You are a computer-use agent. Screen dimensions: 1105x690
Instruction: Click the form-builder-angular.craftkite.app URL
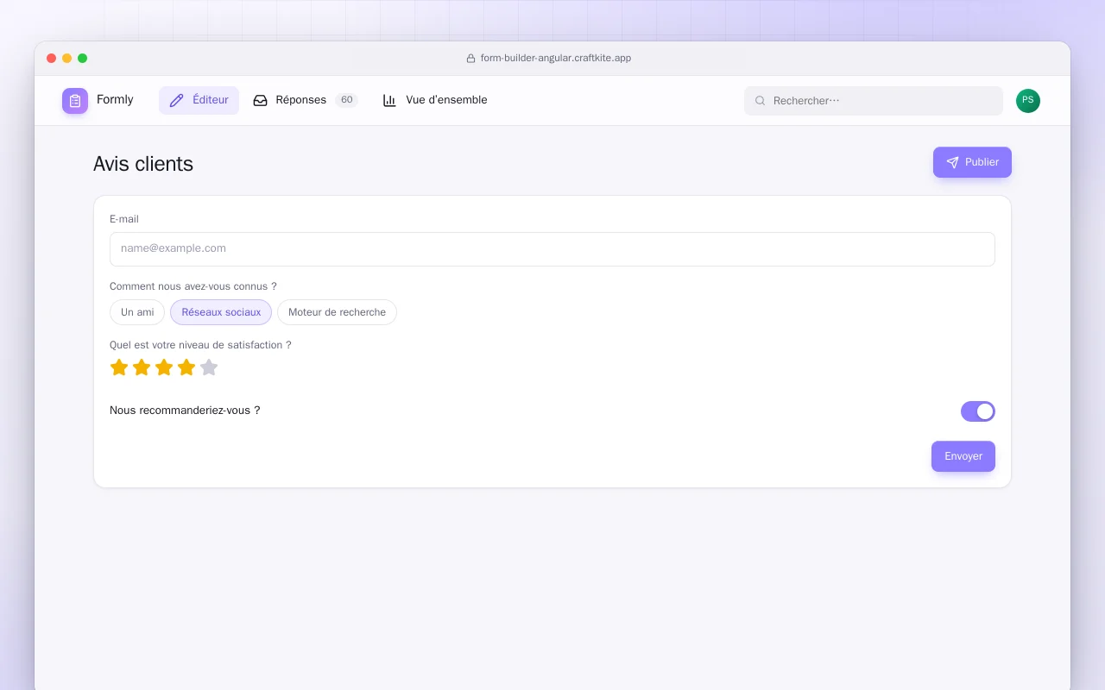coord(556,59)
